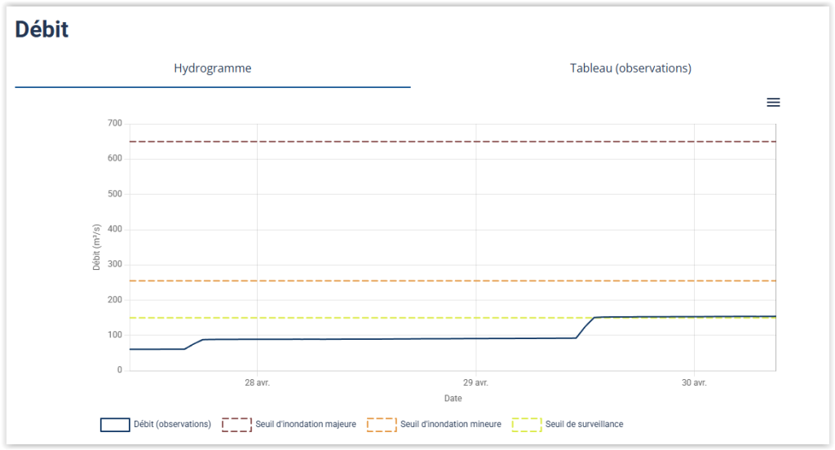The width and height of the screenshot is (835, 450).
Task: Click the orange dashed threshold line on the chart
Action: pos(367,281)
